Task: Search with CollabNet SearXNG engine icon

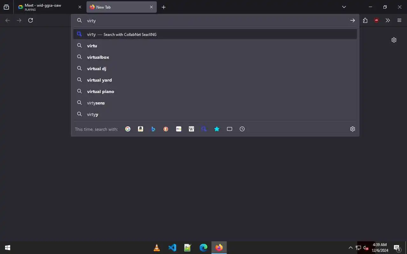Action: point(204,129)
